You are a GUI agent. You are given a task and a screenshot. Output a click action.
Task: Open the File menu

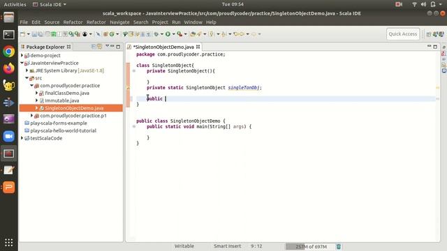[24, 22]
